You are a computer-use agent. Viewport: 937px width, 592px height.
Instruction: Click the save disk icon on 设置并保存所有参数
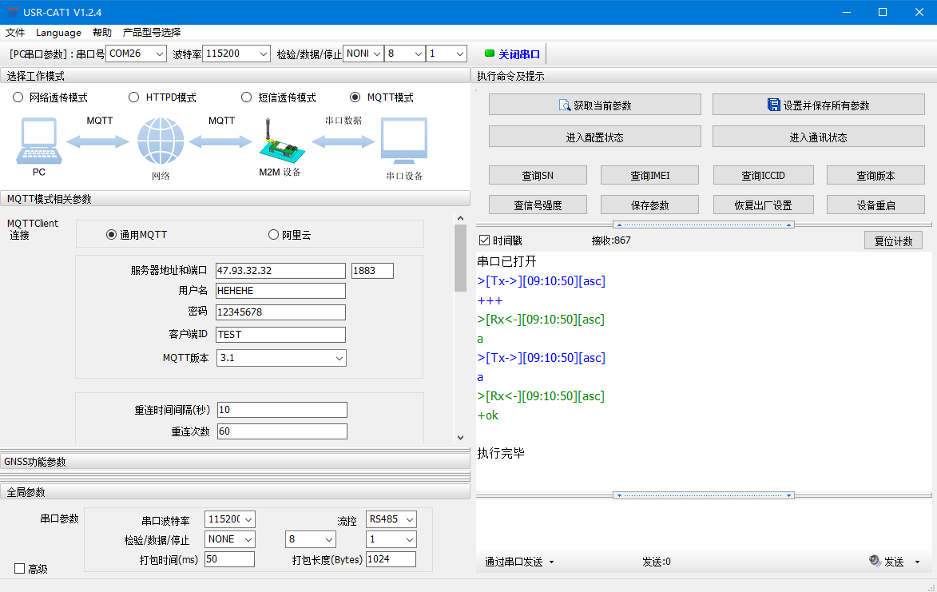pyautogui.click(x=773, y=105)
